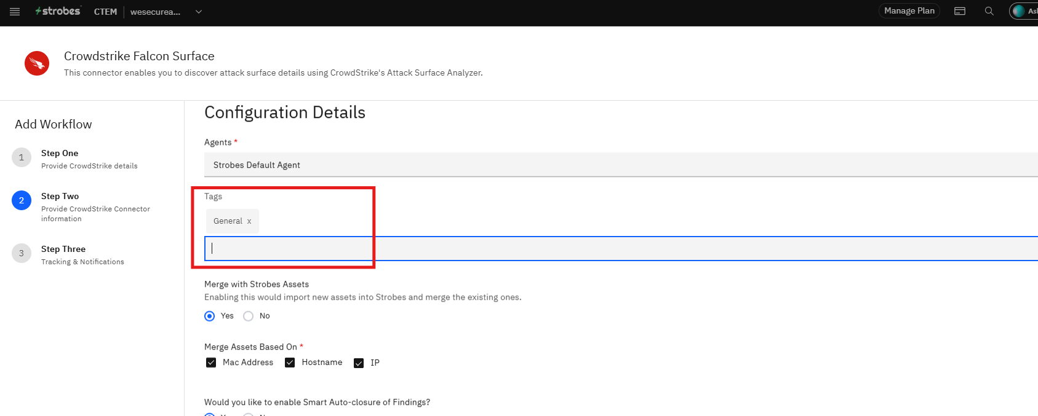Click the Merge Assets Based On label
This screenshot has height=416, width=1038.
tap(251, 347)
